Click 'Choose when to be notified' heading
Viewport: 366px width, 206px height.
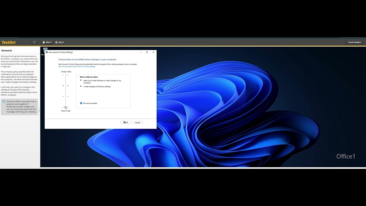click(87, 60)
